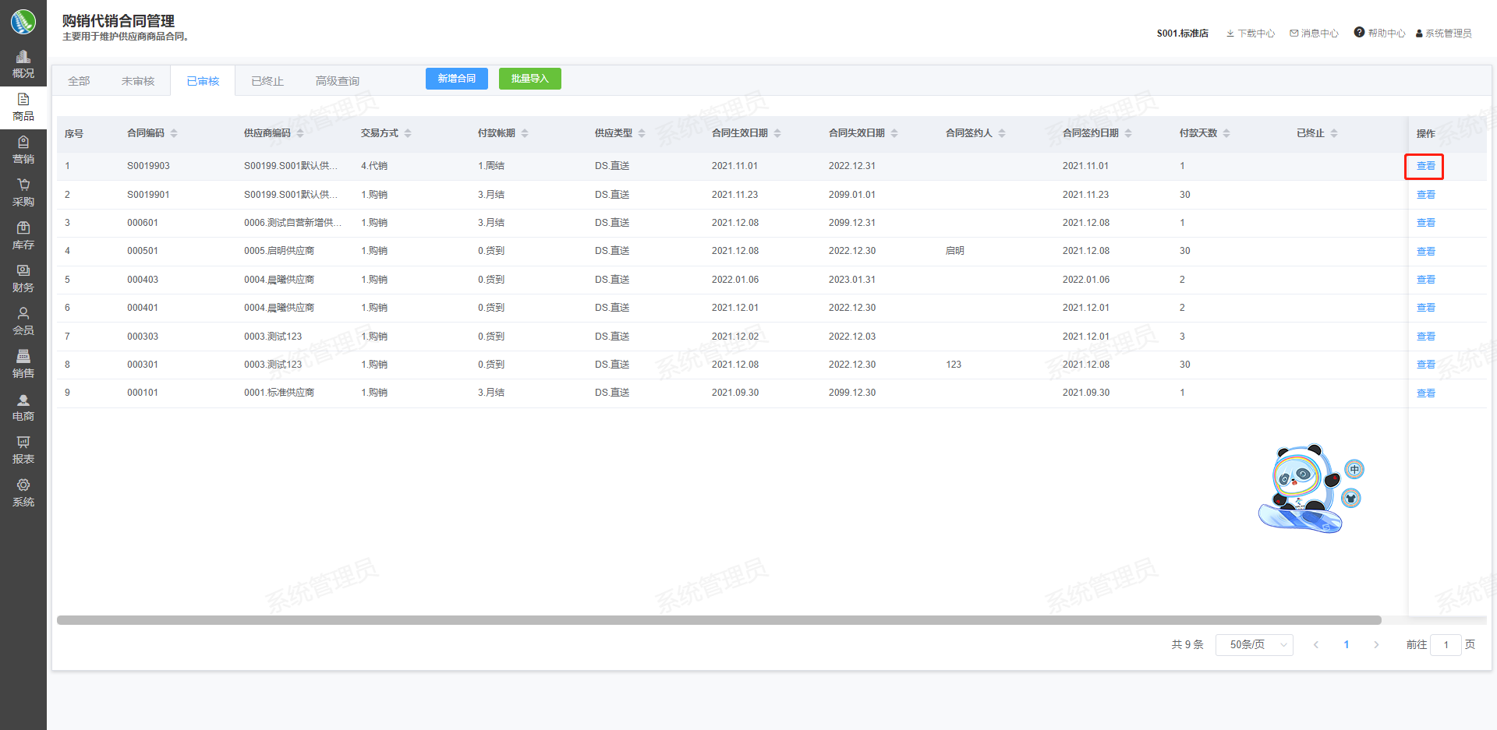Select the 营销 marketing sidebar icon
The width and height of the screenshot is (1497, 730).
point(23,143)
